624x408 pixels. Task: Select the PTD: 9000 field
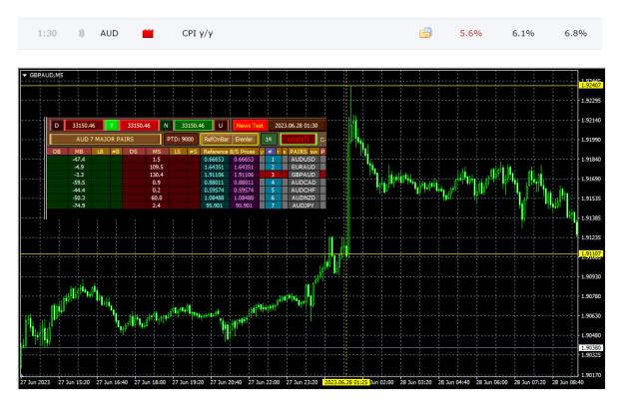[181, 140]
